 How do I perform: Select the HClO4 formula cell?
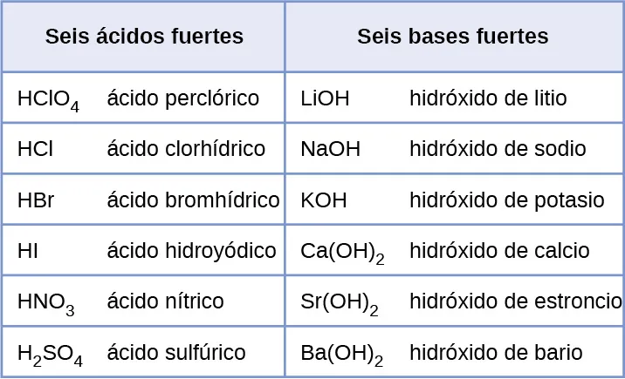tap(48, 99)
